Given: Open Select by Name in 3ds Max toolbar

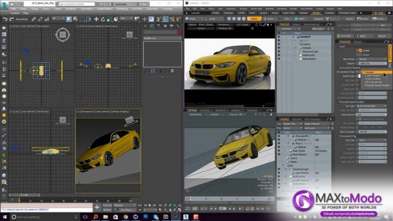Looking at the screenshot, I should (x=75, y=19).
